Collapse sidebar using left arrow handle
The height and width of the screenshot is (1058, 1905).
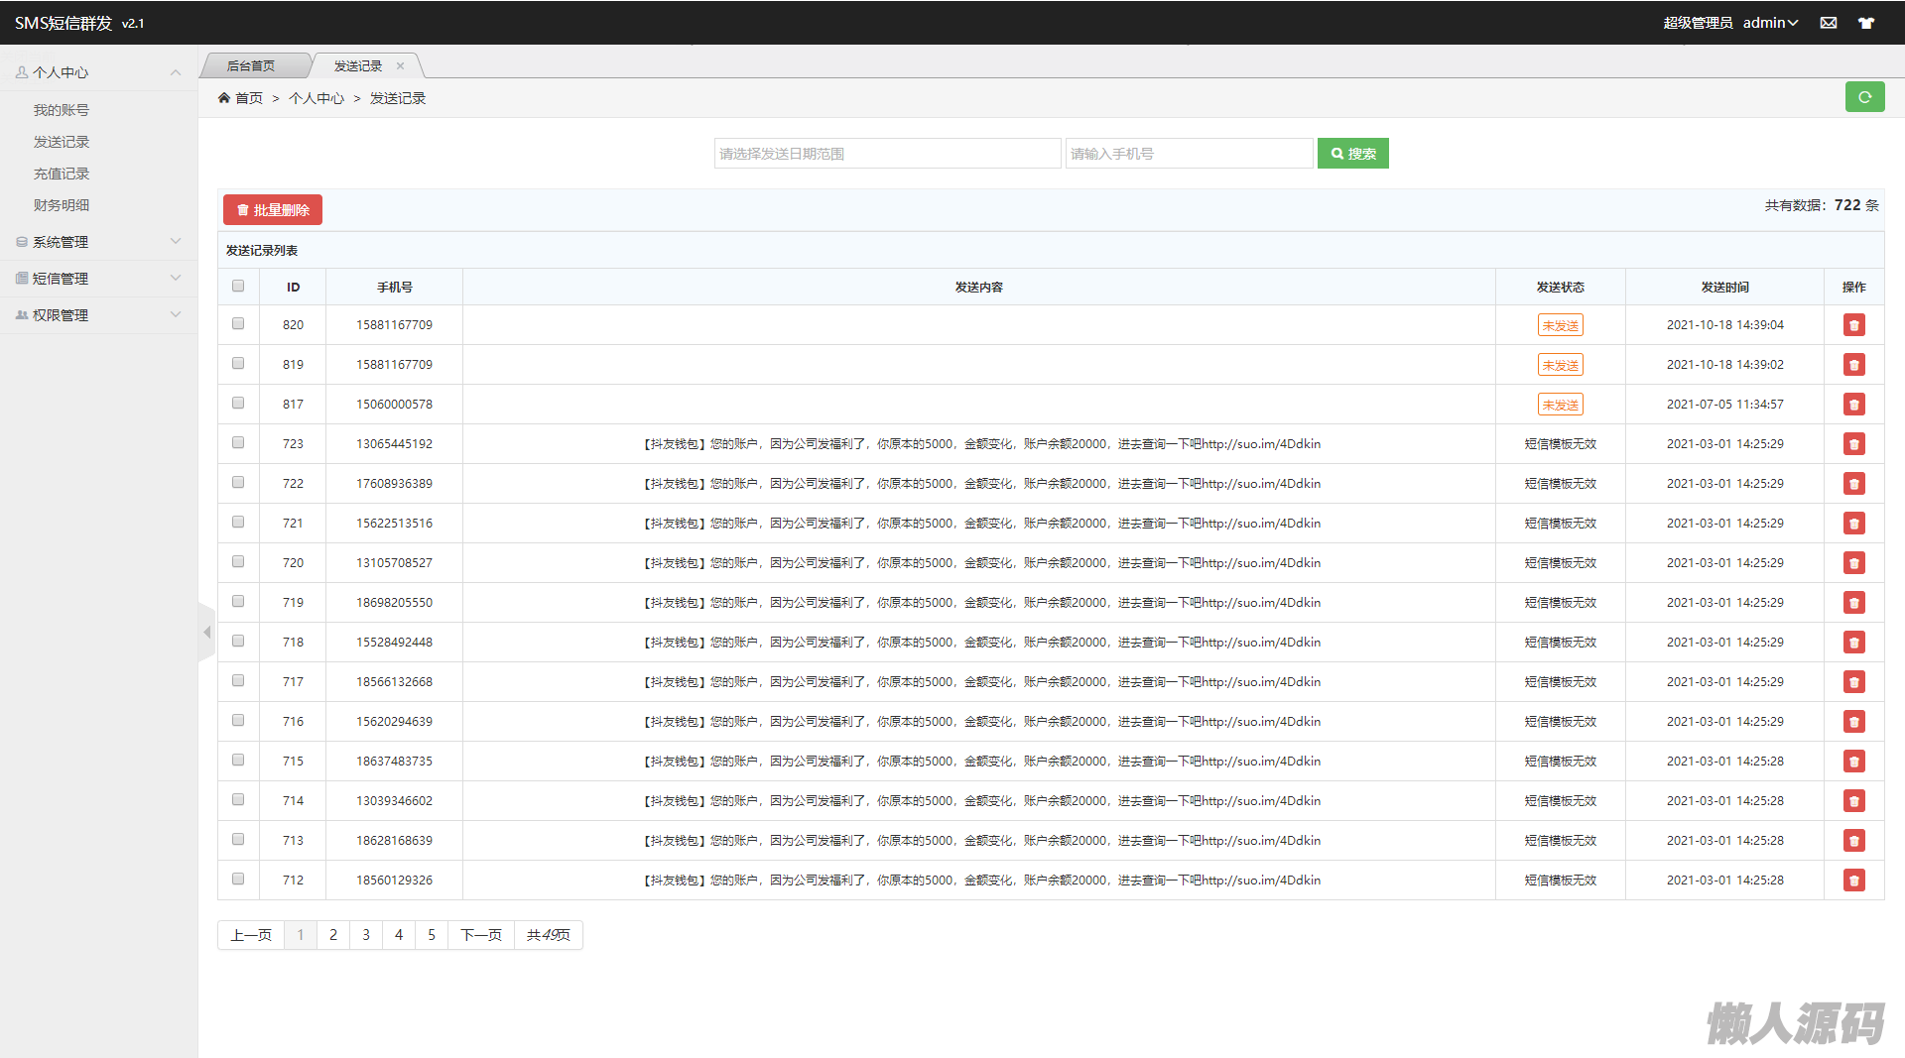[206, 632]
